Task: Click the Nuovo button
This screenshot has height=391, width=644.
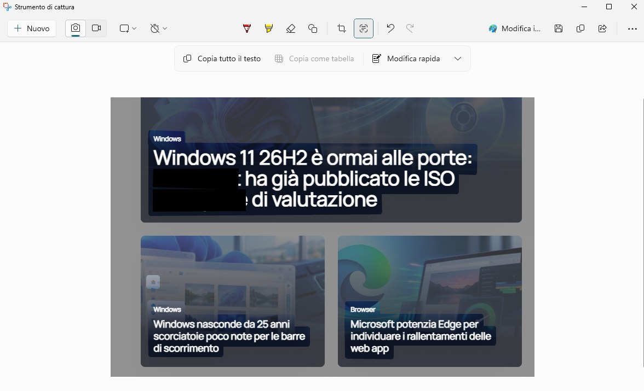Action: pyautogui.click(x=32, y=28)
